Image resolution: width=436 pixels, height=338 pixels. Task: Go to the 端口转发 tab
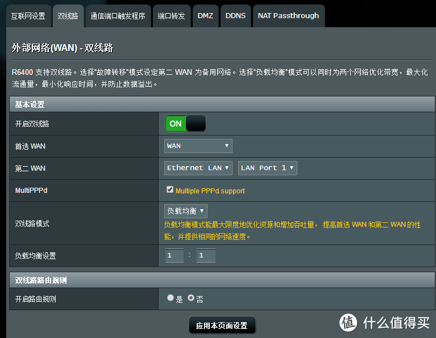(x=171, y=16)
